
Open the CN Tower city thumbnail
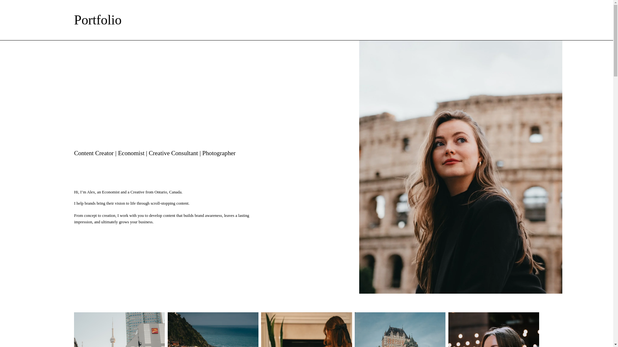[119, 330]
